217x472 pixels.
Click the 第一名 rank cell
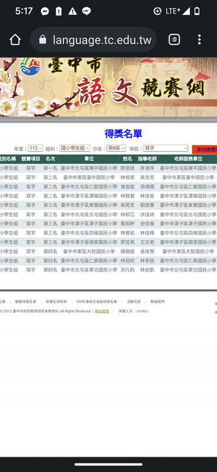point(51,168)
